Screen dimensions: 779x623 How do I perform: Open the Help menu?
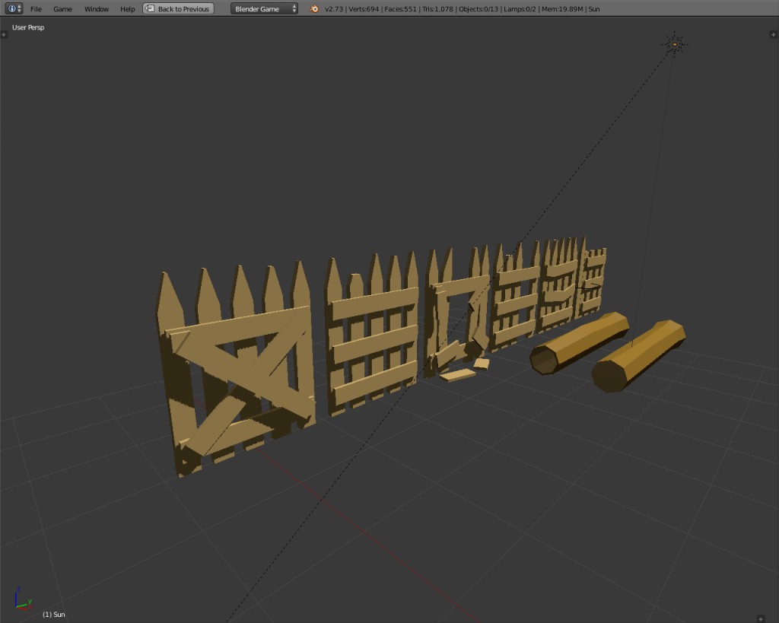click(x=127, y=9)
